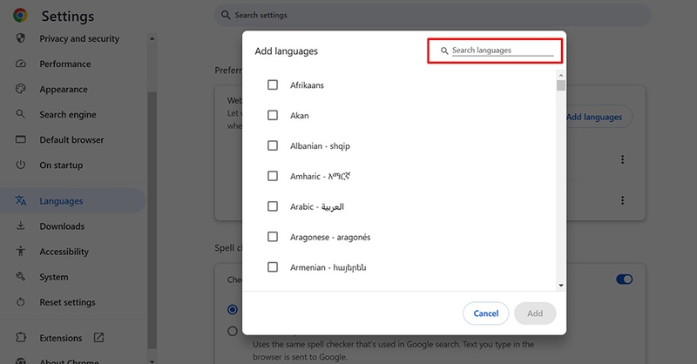697x364 pixels.
Task: Click the Languages translate icon
Action: tap(20, 200)
